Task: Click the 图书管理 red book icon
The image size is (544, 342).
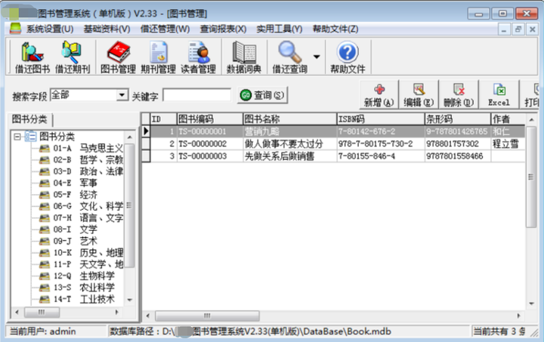Action: coord(118,57)
